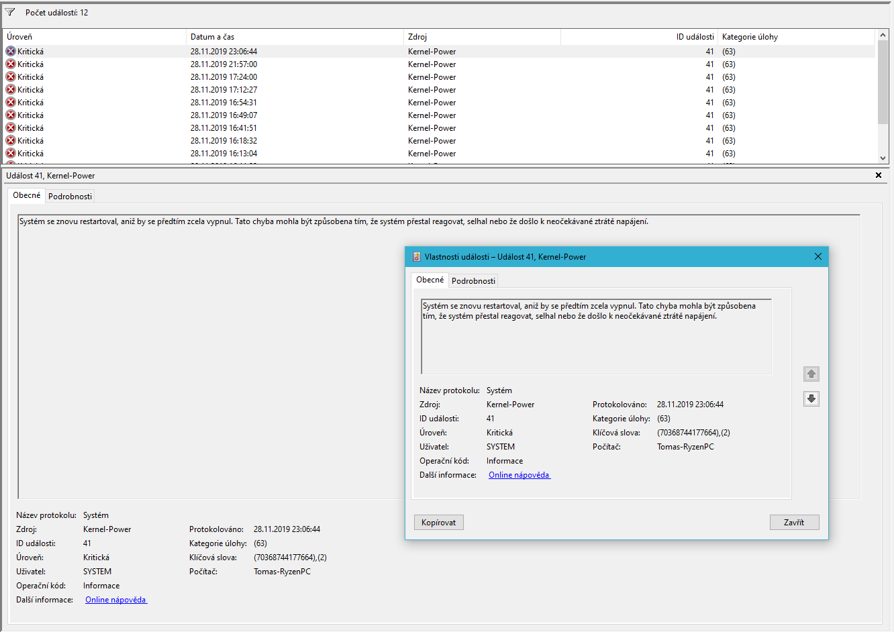
Task: Select the event logged at 17:24:00
Action: point(223,77)
